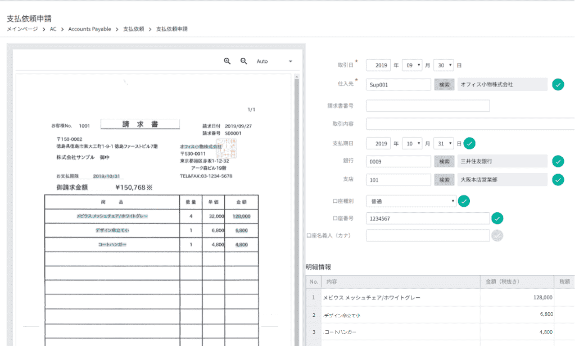This screenshot has height=346, width=579.
Task: Click the 検索 button next to 銀行
Action: pos(445,161)
